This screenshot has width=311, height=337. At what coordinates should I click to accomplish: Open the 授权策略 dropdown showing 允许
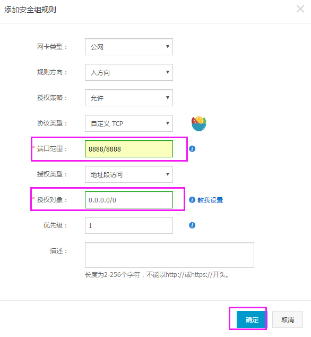tap(129, 98)
